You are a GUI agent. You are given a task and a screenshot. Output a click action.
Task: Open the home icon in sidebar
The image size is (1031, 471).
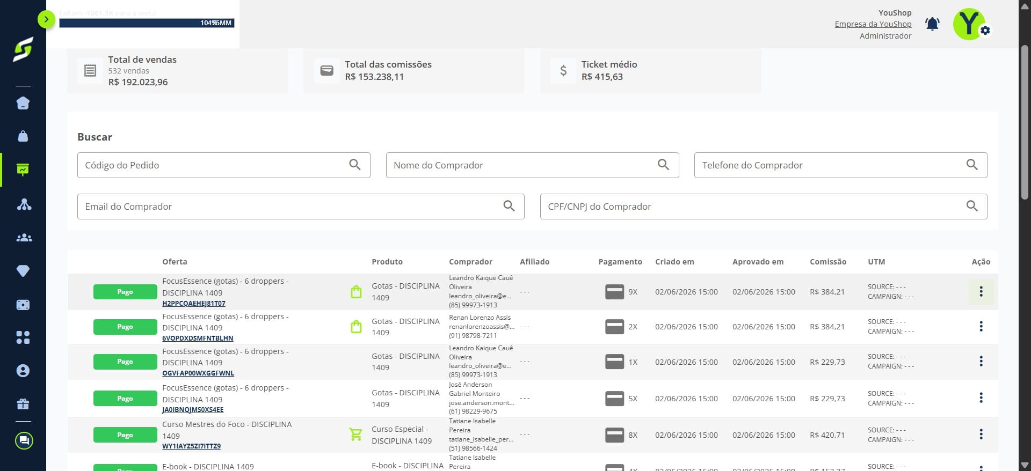(23, 103)
